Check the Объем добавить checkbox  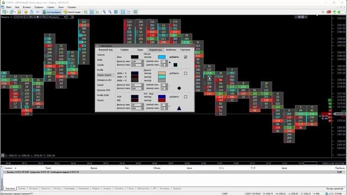coord(185,57)
